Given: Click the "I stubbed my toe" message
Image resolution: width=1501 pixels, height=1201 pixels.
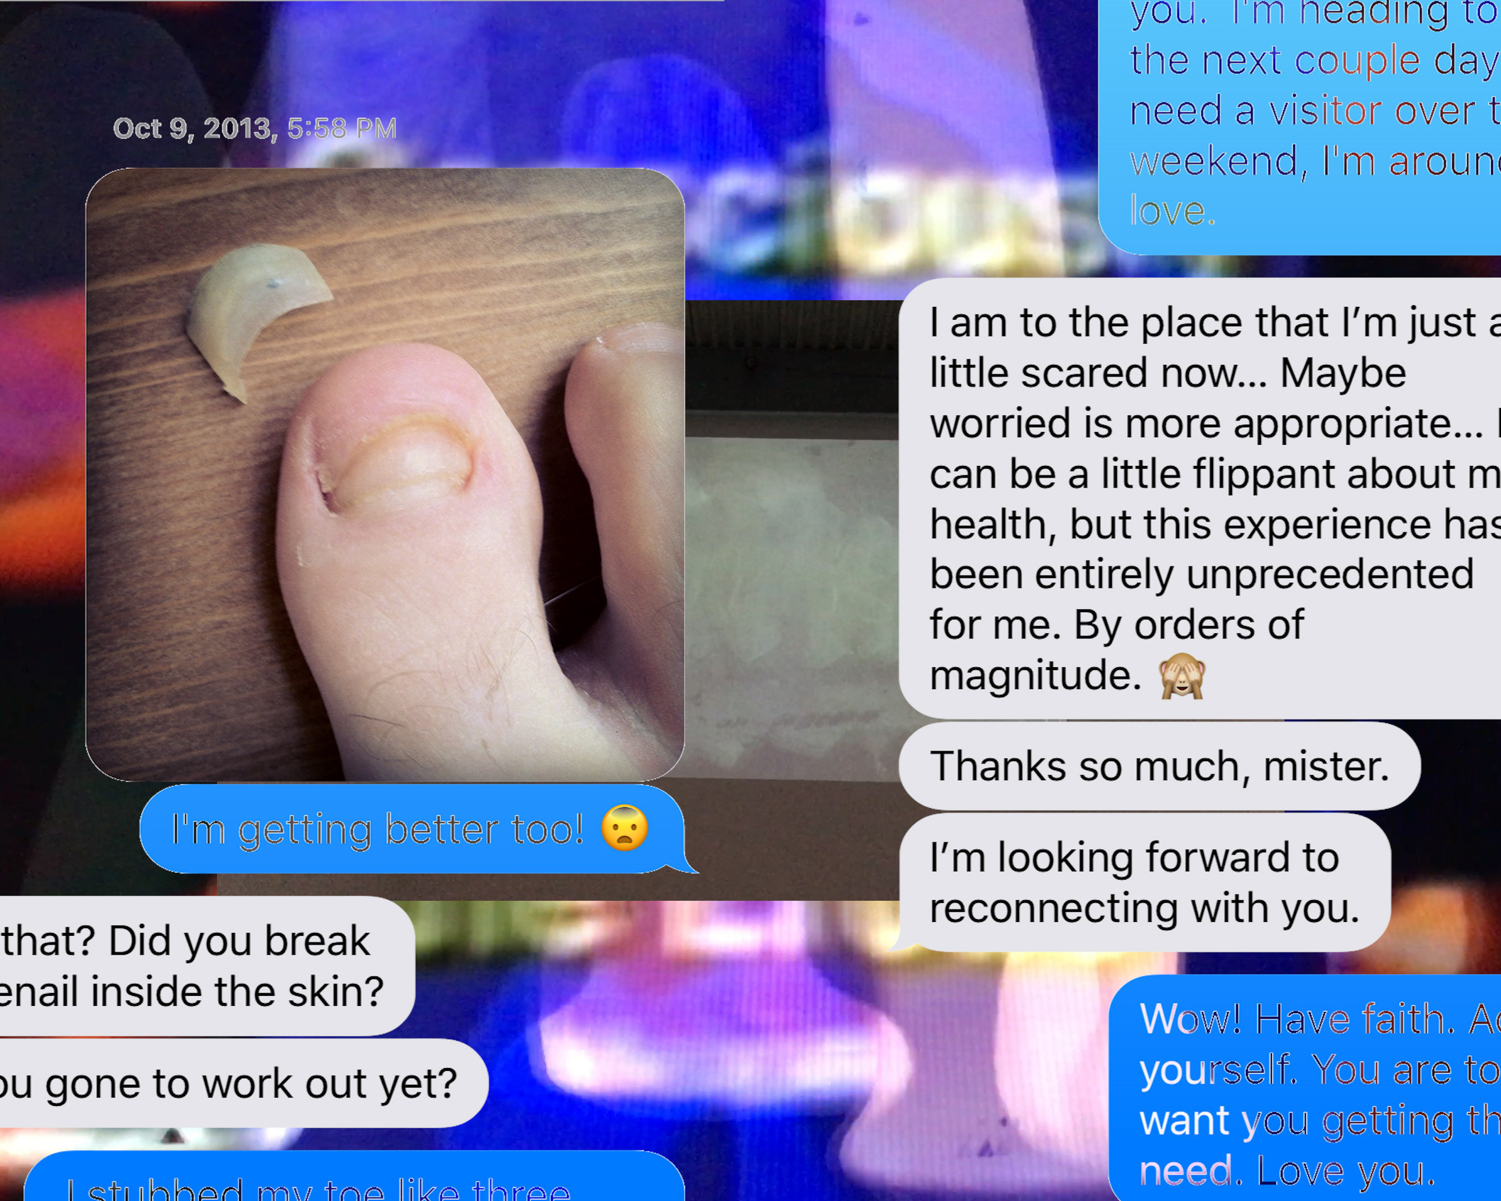Looking at the screenshot, I should point(354,1176).
